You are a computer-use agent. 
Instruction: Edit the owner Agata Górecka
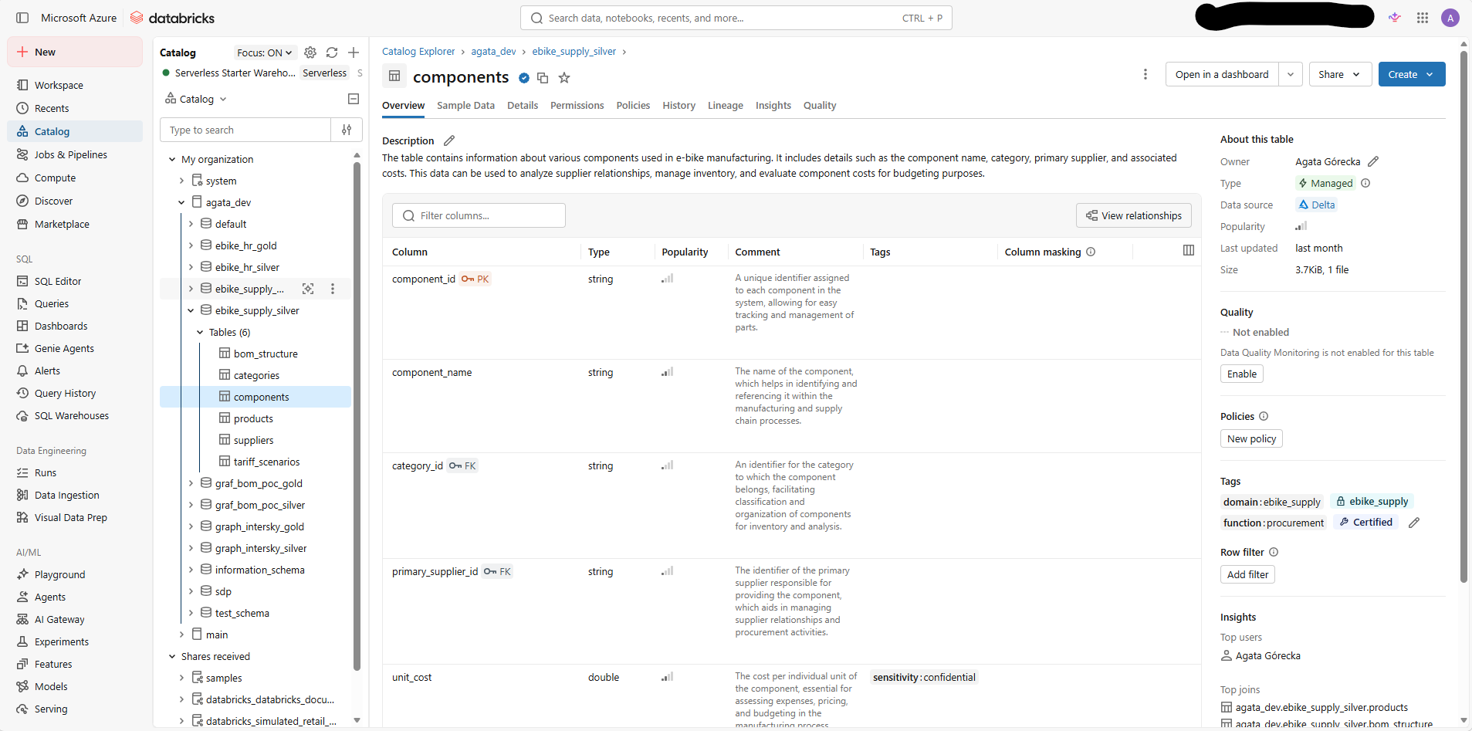tap(1373, 161)
